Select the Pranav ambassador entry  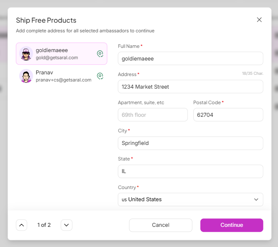tap(62, 76)
